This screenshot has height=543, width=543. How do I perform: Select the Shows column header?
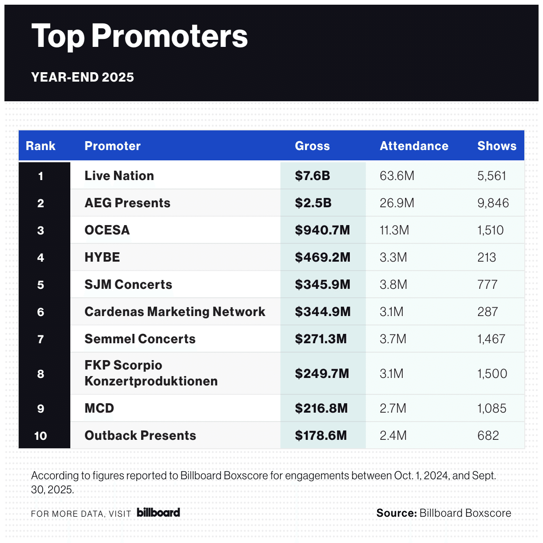pyautogui.click(x=497, y=146)
